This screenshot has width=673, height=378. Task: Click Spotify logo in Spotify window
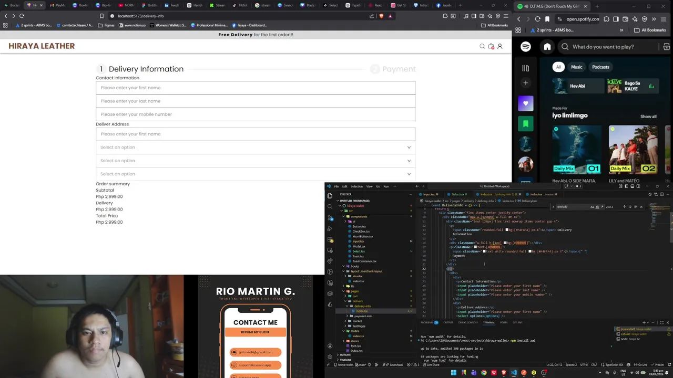tap(526, 47)
